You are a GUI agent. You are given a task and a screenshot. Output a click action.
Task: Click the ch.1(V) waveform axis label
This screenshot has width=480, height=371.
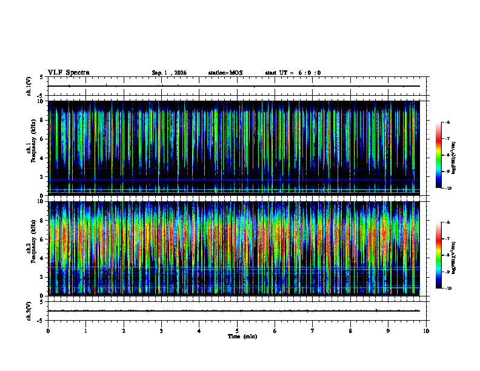[29, 86]
